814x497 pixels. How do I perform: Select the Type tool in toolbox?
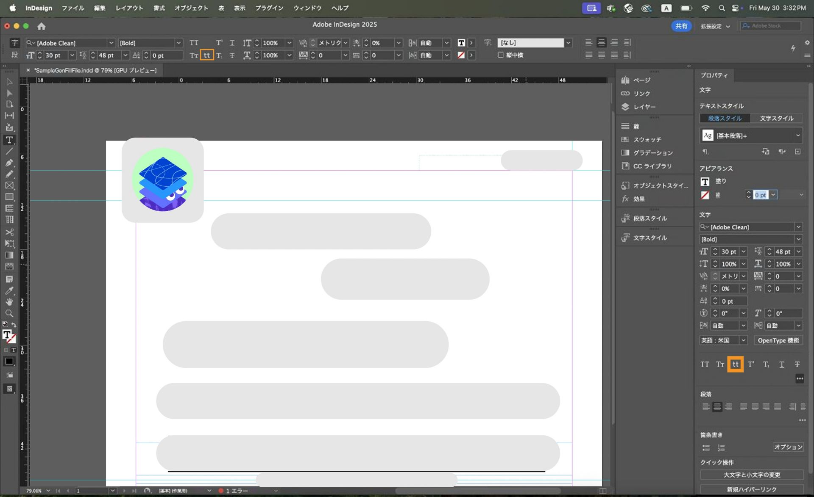pos(9,140)
